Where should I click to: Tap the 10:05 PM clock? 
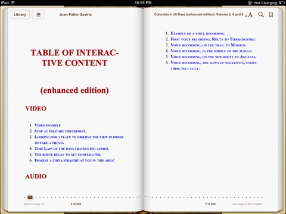(x=143, y=3)
